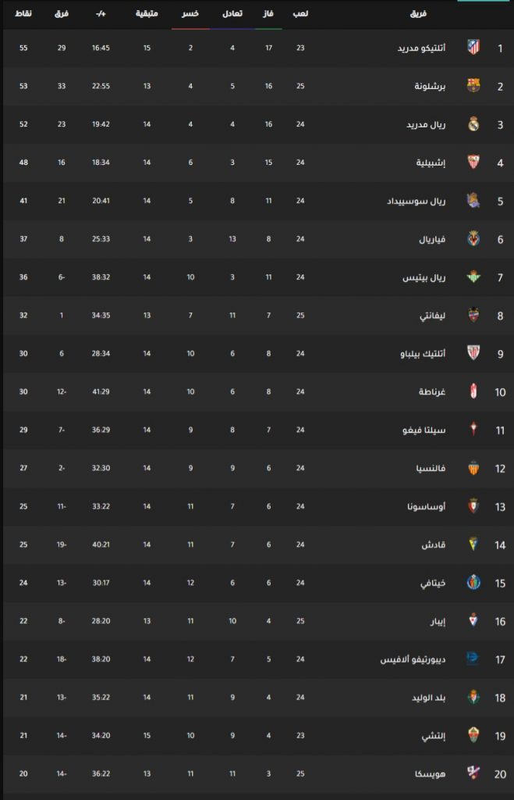Open the ليفانتي team link

click(433, 316)
